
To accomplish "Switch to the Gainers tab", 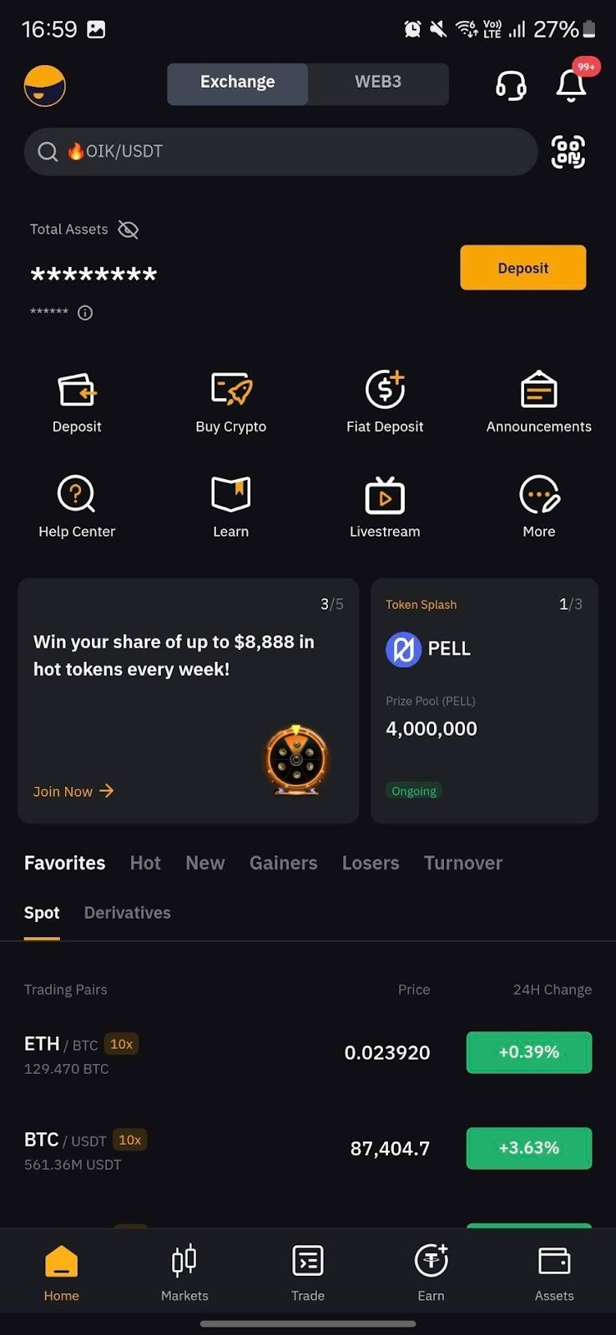I will 283,863.
